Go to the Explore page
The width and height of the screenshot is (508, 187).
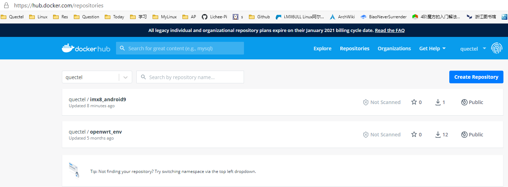pyautogui.click(x=322, y=49)
